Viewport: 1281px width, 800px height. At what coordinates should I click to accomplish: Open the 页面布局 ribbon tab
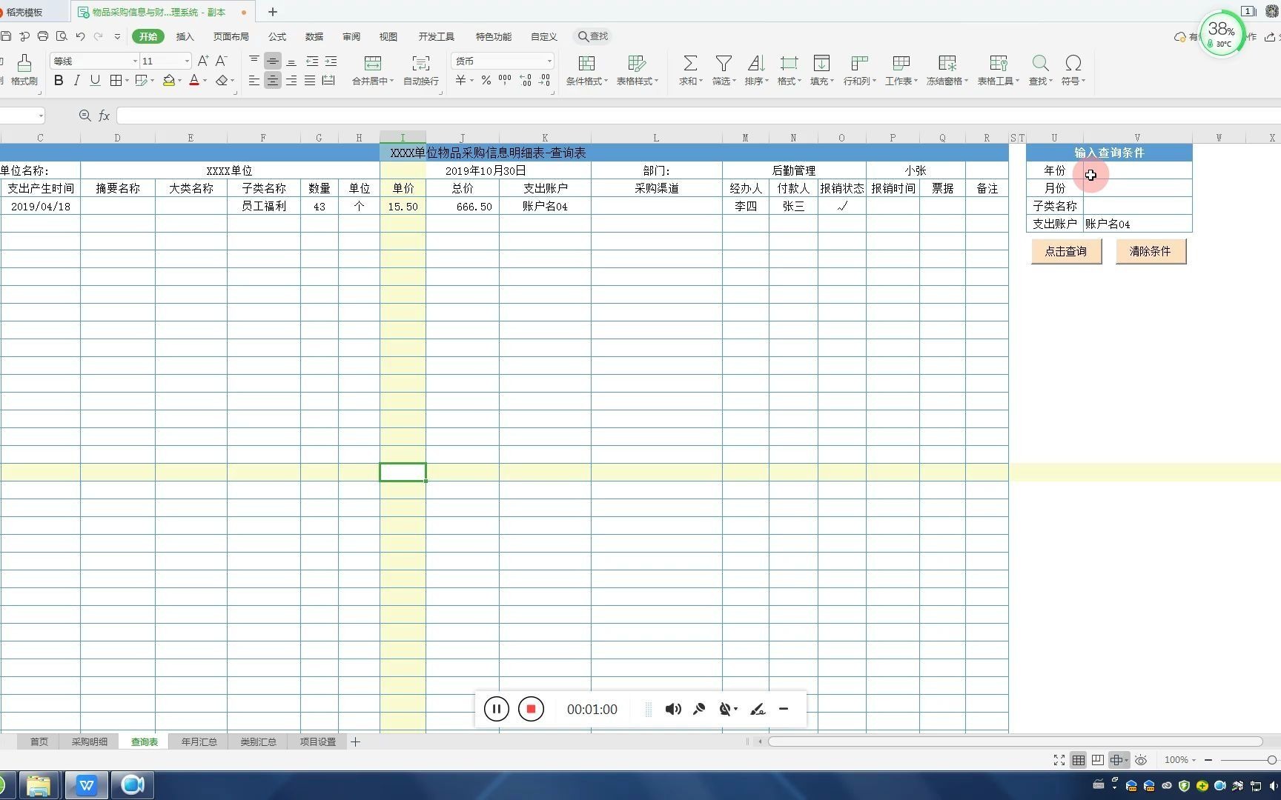(231, 36)
